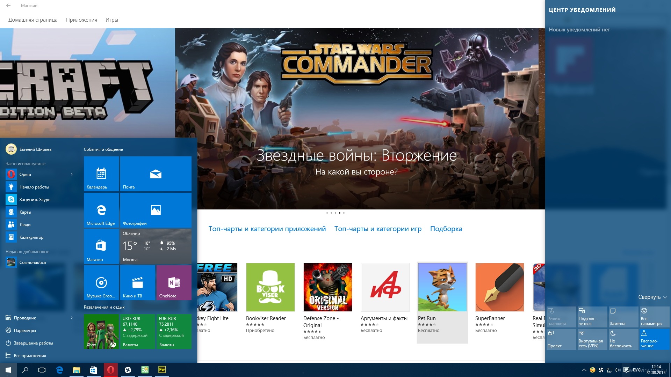Toggle Режим планшета quick action
671x377 pixels.
[x=561, y=317]
